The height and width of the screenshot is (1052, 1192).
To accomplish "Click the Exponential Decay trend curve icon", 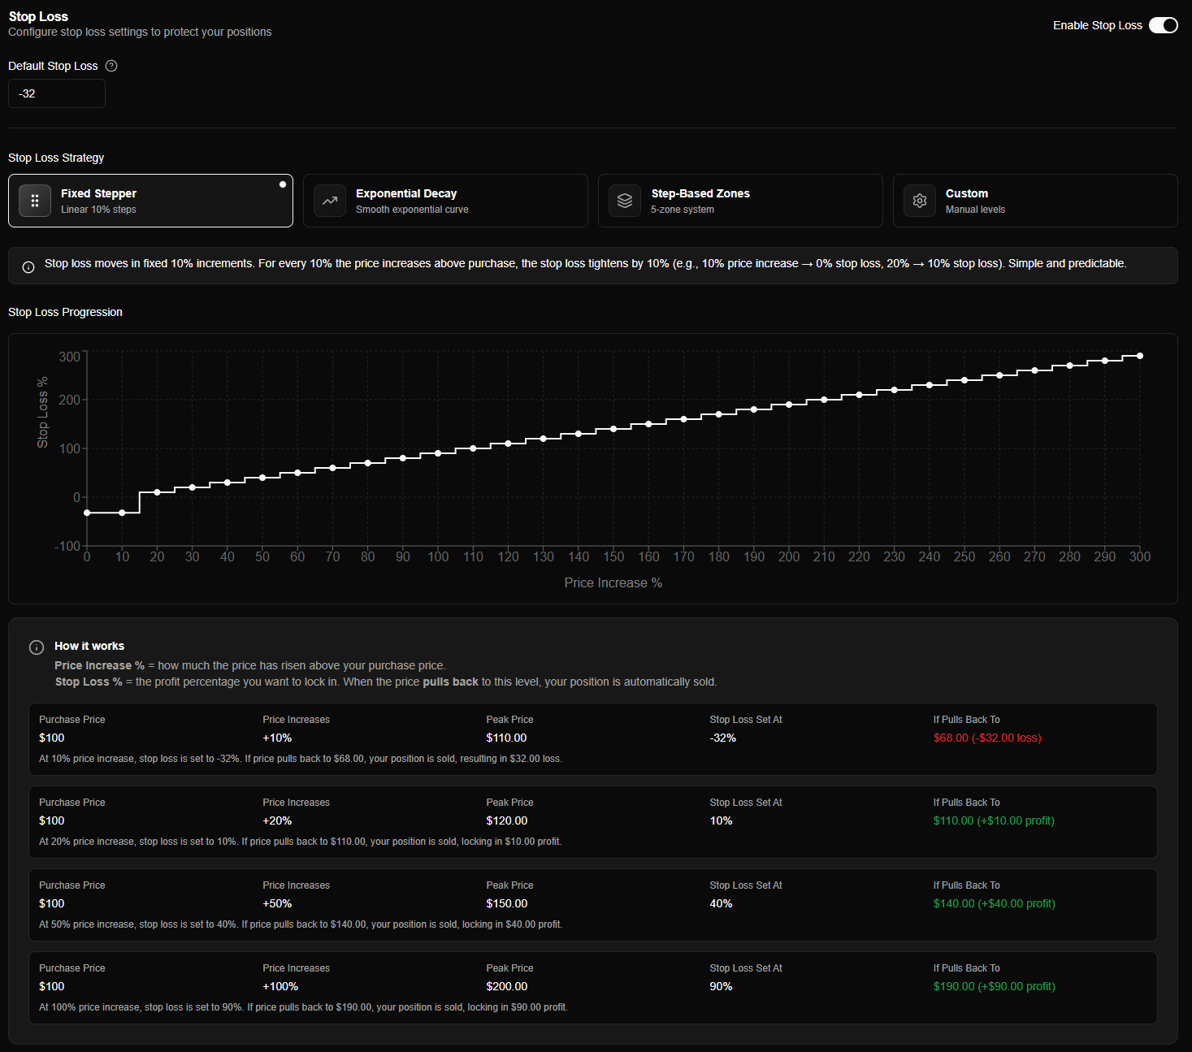I will click(329, 201).
